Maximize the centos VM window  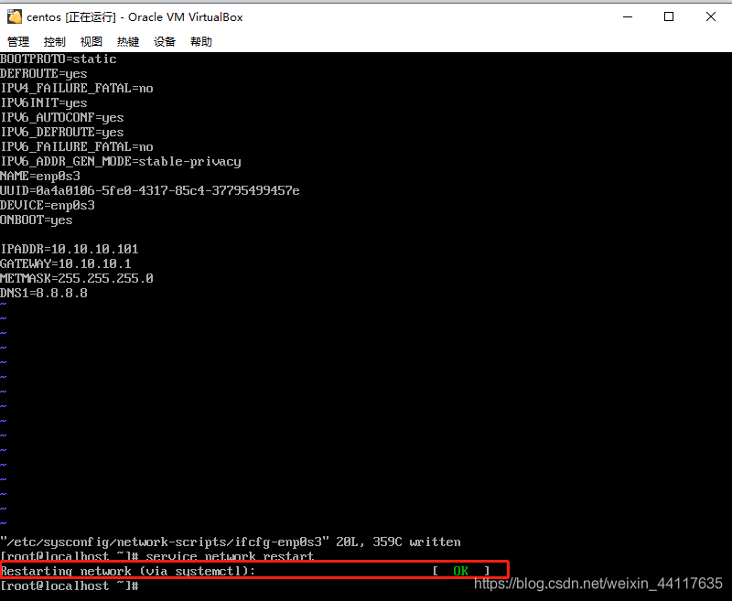click(x=669, y=16)
